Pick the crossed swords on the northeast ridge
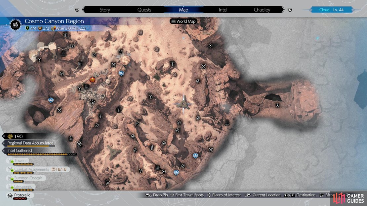Viewport: 367px width, 206px height. (x=204, y=66)
